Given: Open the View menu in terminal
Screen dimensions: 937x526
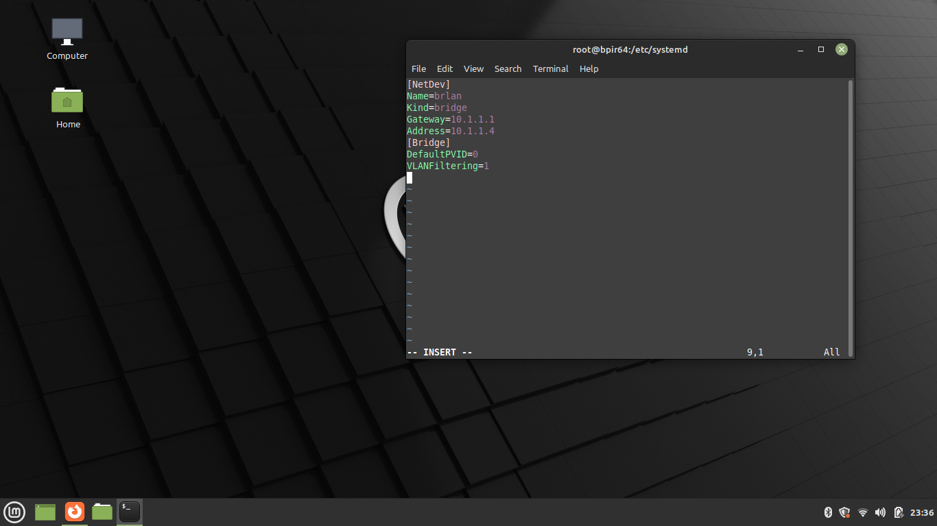Looking at the screenshot, I should coord(473,68).
